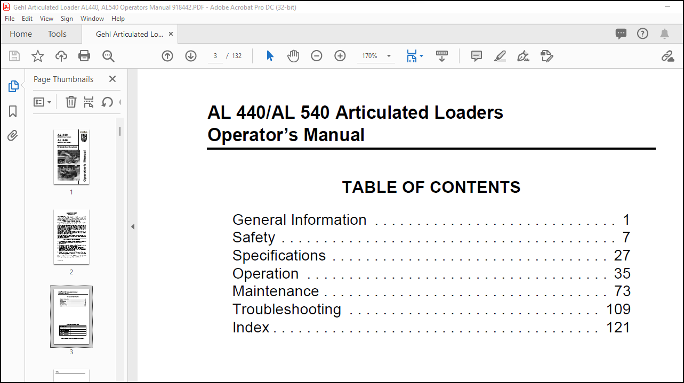Activate the hand pan tool
The height and width of the screenshot is (383, 684).
tap(293, 56)
